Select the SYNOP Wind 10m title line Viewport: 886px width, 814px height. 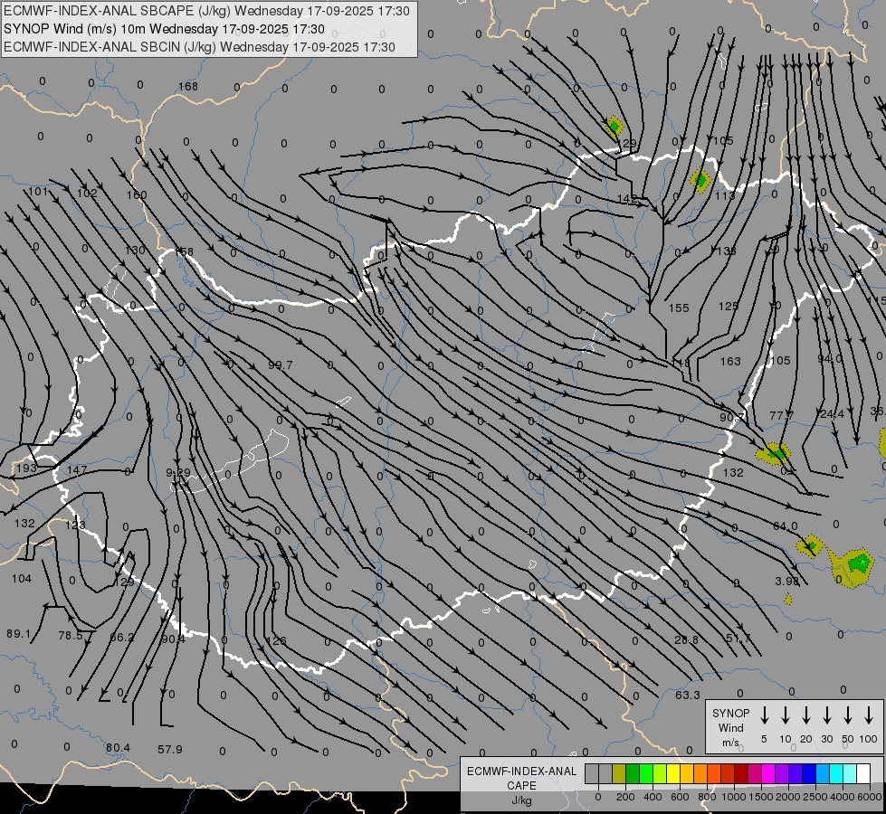[164, 29]
